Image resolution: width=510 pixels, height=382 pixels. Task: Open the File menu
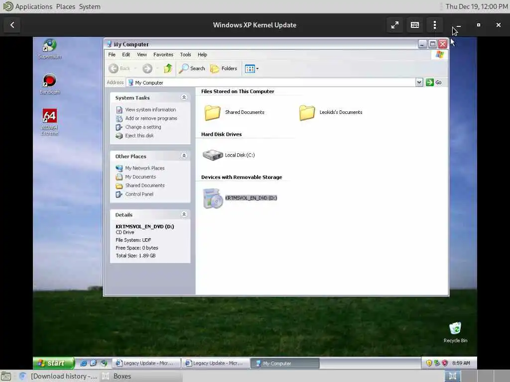click(112, 55)
